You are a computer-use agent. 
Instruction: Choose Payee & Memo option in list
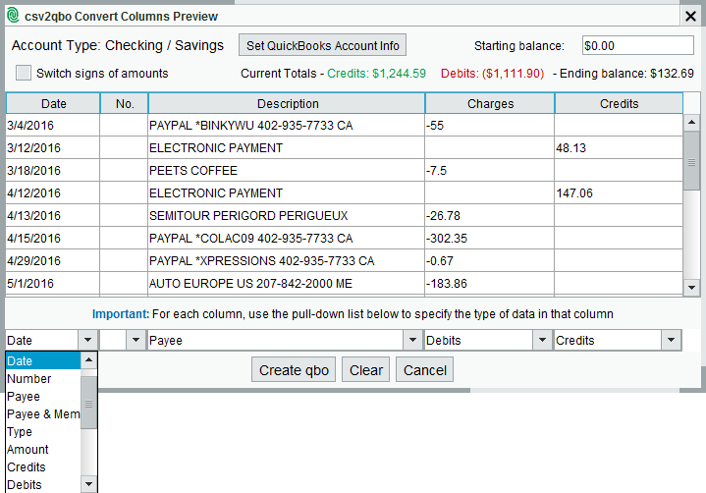click(43, 414)
